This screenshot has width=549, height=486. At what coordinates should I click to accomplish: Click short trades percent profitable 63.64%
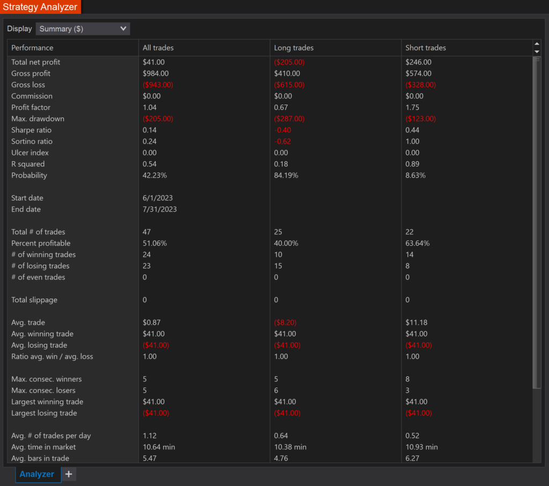pyautogui.click(x=417, y=243)
